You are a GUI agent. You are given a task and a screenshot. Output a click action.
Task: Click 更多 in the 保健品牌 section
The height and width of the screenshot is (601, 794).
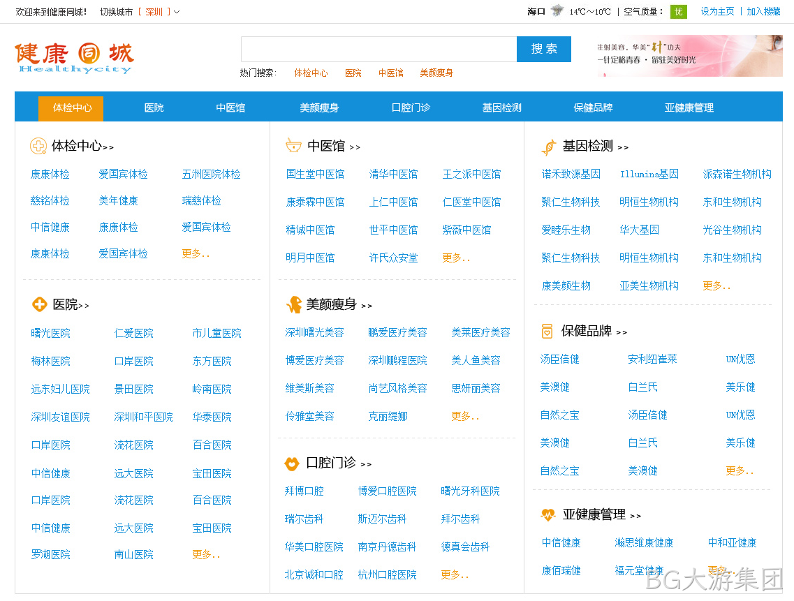(x=740, y=471)
